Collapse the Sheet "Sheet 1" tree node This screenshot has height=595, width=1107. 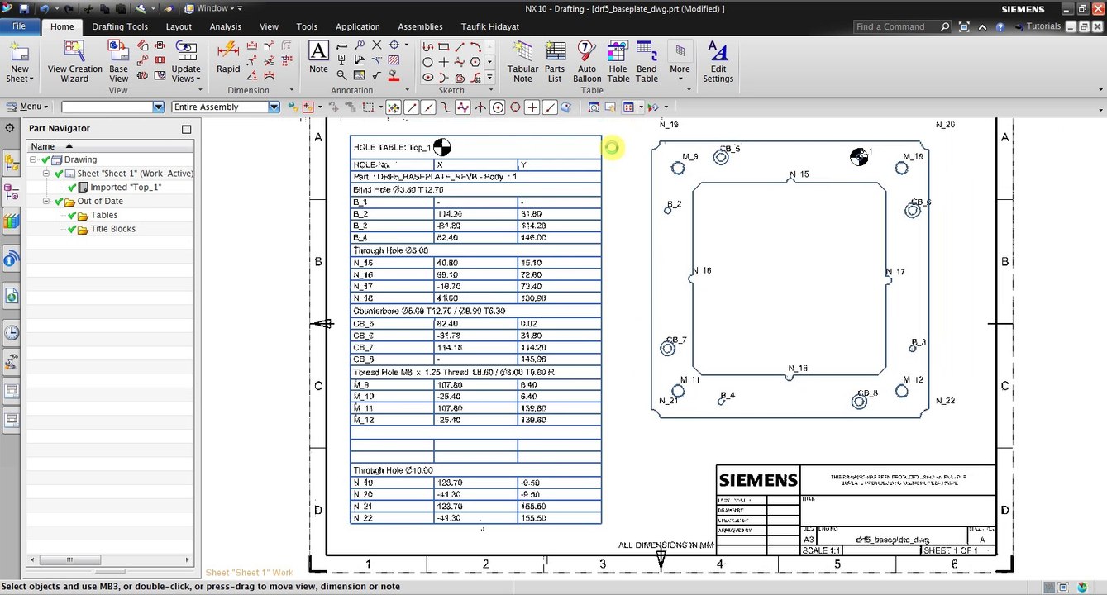pyautogui.click(x=47, y=174)
